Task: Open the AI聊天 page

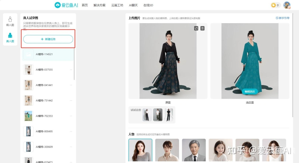Action: (133, 5)
